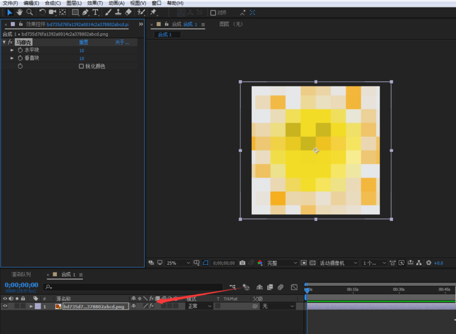Select the horizontal Type tool
The height and width of the screenshot is (334, 456).
click(x=95, y=12)
